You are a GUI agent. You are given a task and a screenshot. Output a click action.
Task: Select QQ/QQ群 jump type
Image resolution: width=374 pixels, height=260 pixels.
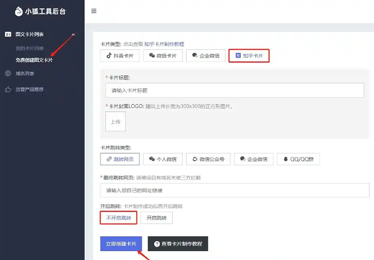click(x=298, y=159)
